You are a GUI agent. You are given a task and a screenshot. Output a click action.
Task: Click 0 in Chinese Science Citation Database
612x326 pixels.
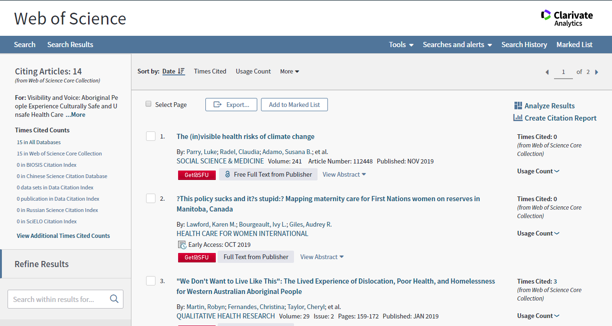(x=62, y=176)
